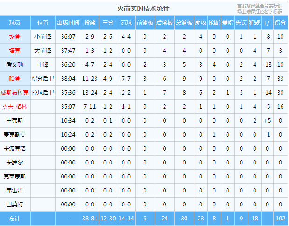Click 考文顿's position cell 中锋
The height and width of the screenshot is (226, 289).
(43, 65)
